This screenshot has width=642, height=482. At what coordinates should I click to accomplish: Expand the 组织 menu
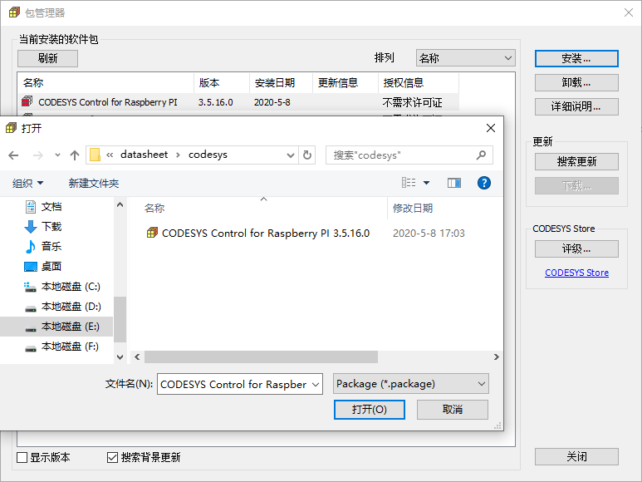coord(27,183)
